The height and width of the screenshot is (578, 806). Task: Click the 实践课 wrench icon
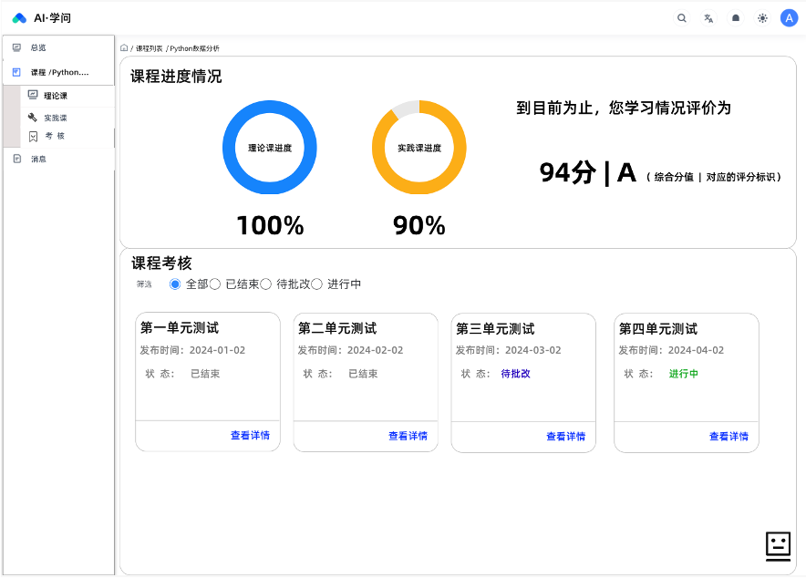click(x=33, y=118)
